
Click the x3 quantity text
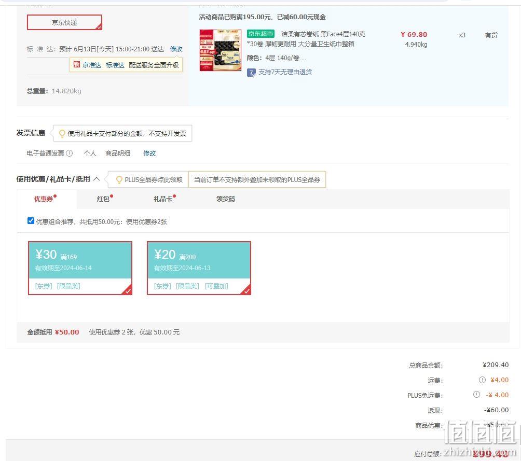pyautogui.click(x=462, y=35)
